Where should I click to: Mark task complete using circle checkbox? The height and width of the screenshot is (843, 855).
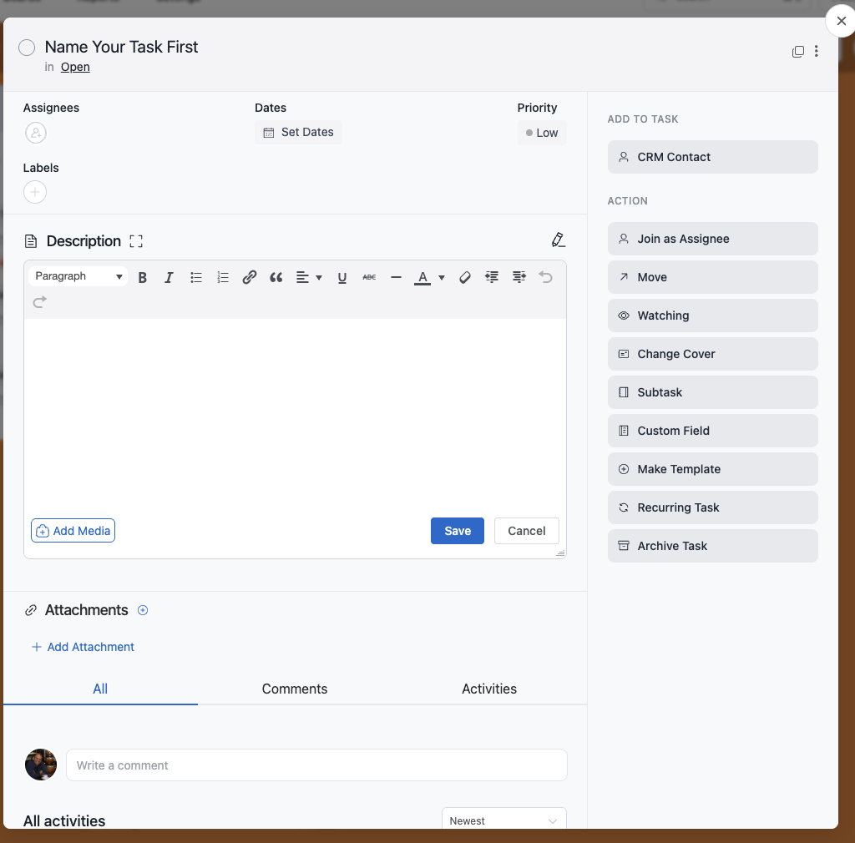coord(27,48)
